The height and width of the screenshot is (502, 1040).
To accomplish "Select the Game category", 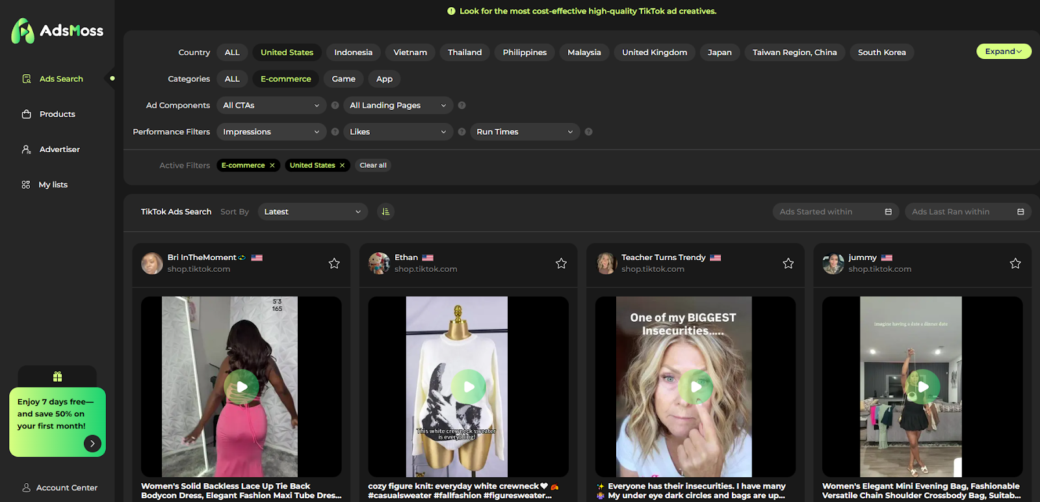I will [344, 79].
